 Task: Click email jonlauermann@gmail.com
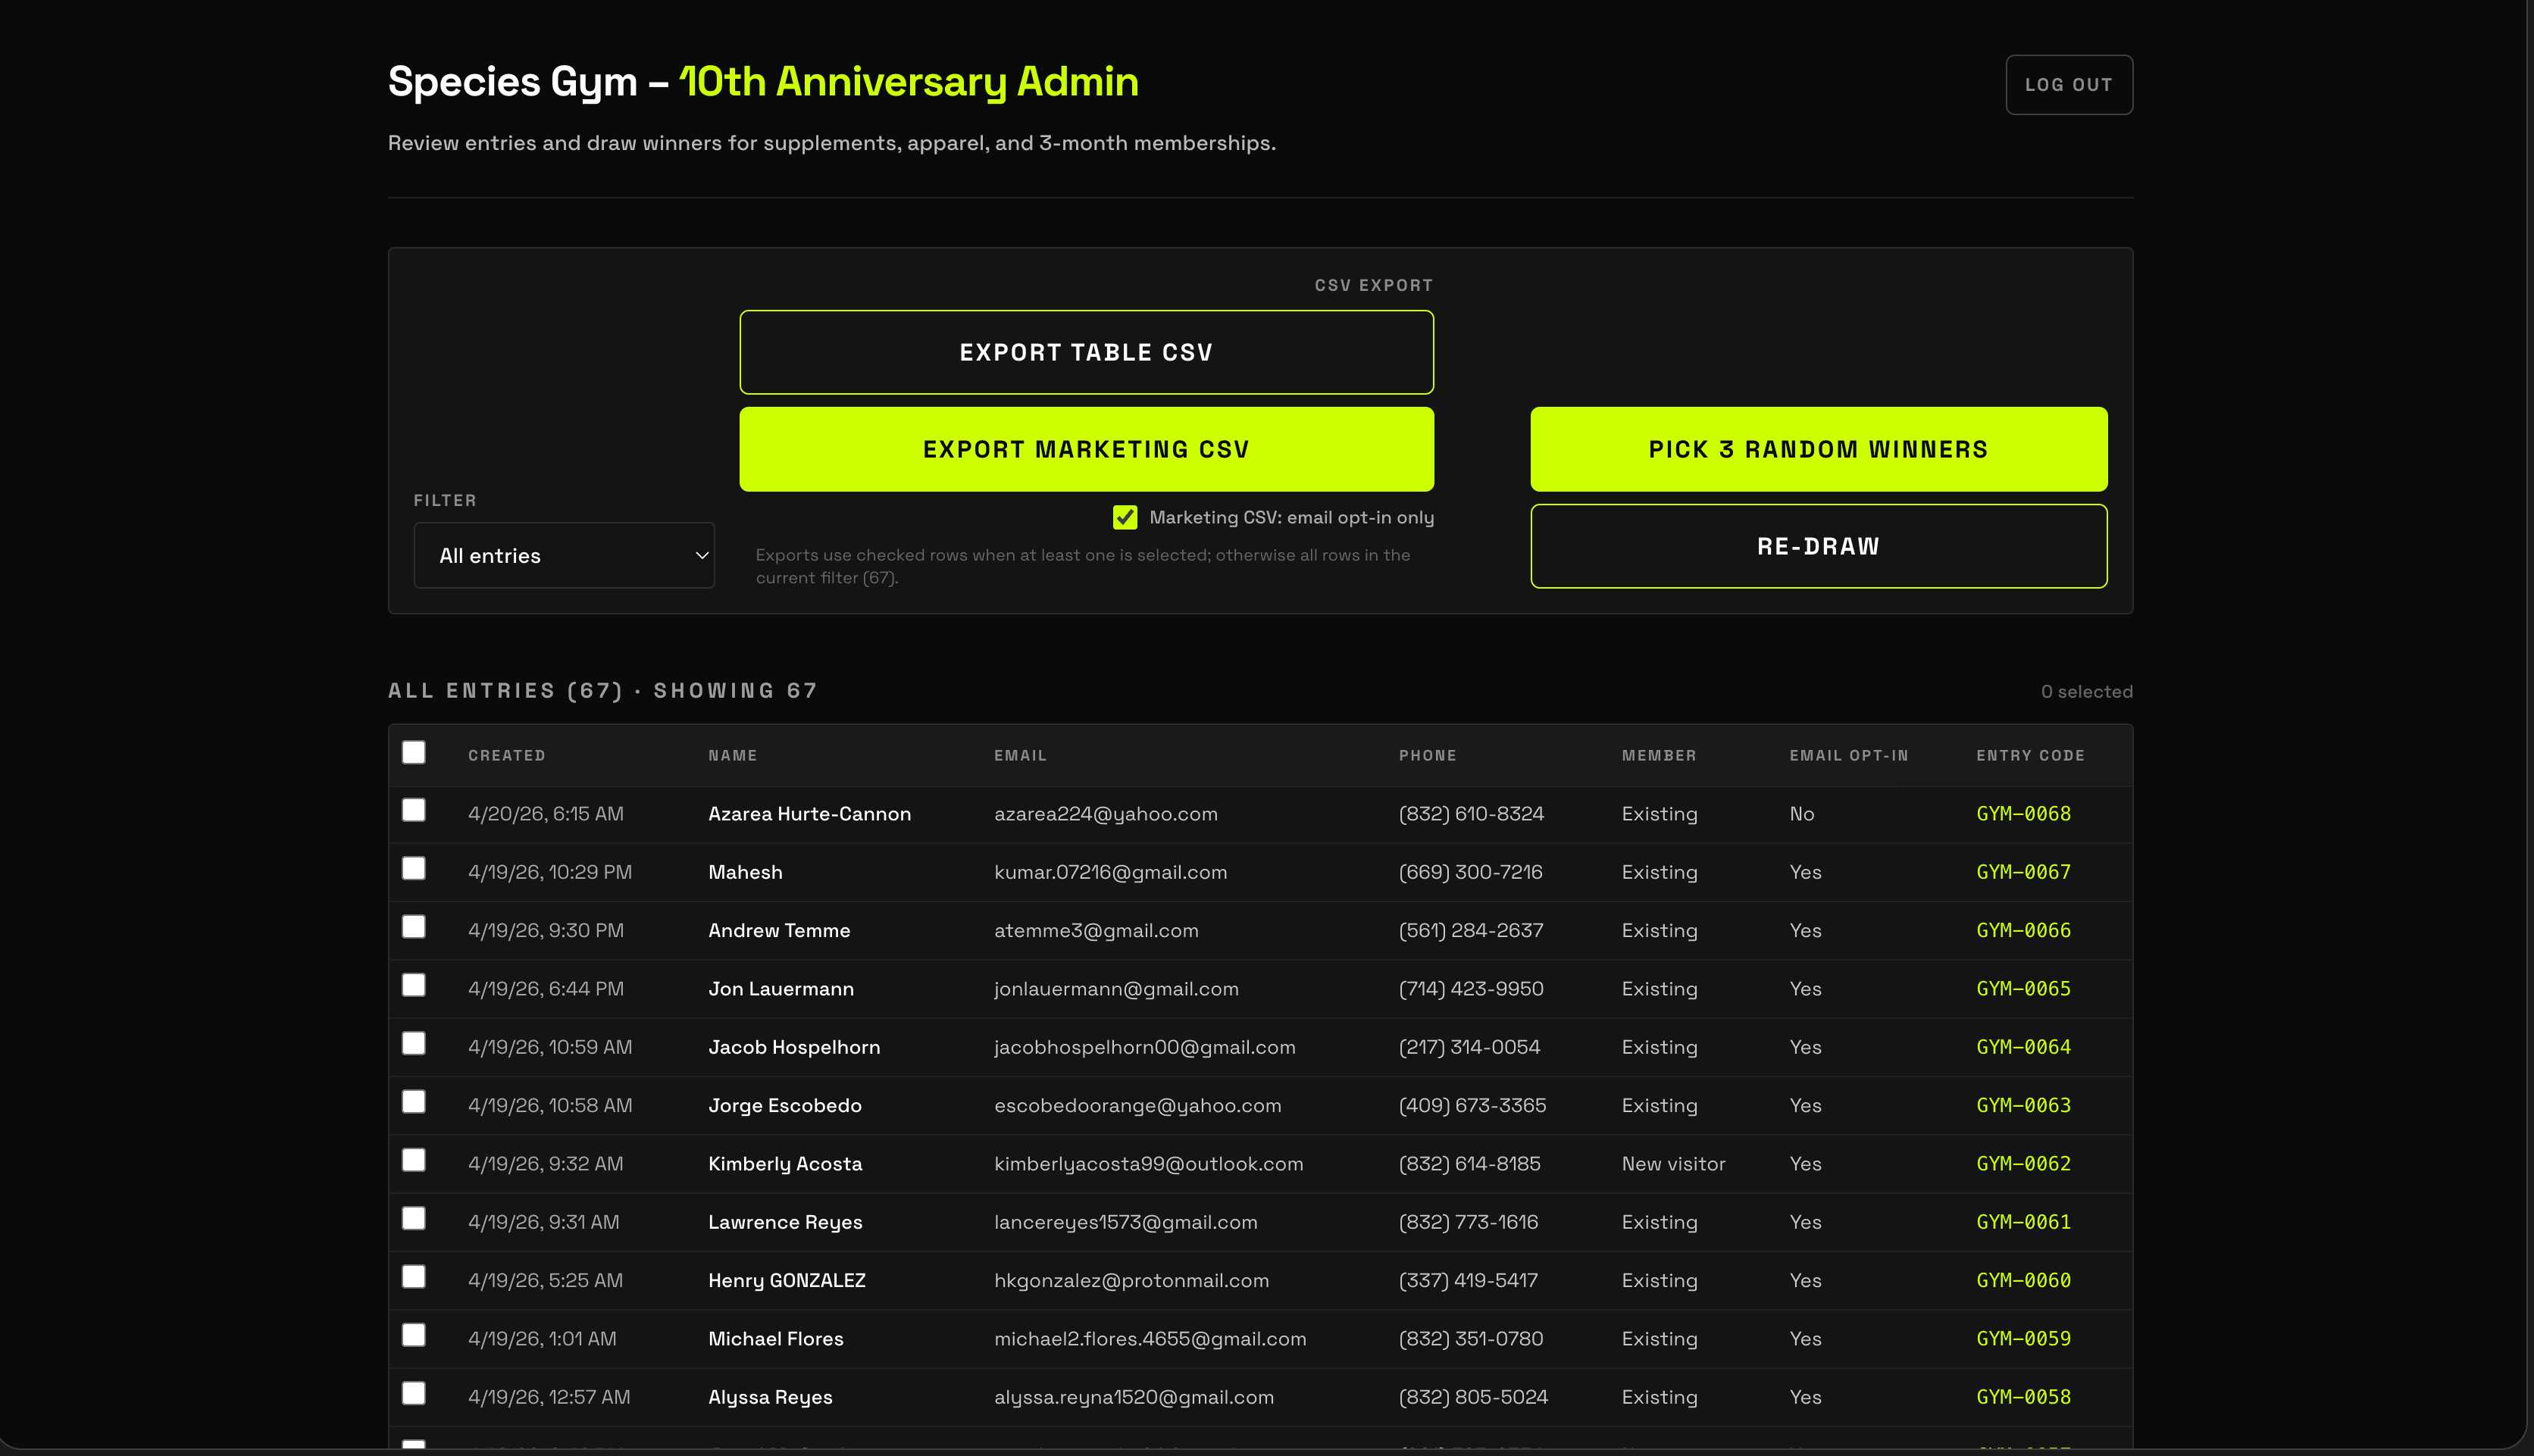[1116, 989]
